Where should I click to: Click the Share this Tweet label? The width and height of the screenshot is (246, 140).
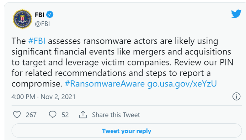[x=116, y=115]
